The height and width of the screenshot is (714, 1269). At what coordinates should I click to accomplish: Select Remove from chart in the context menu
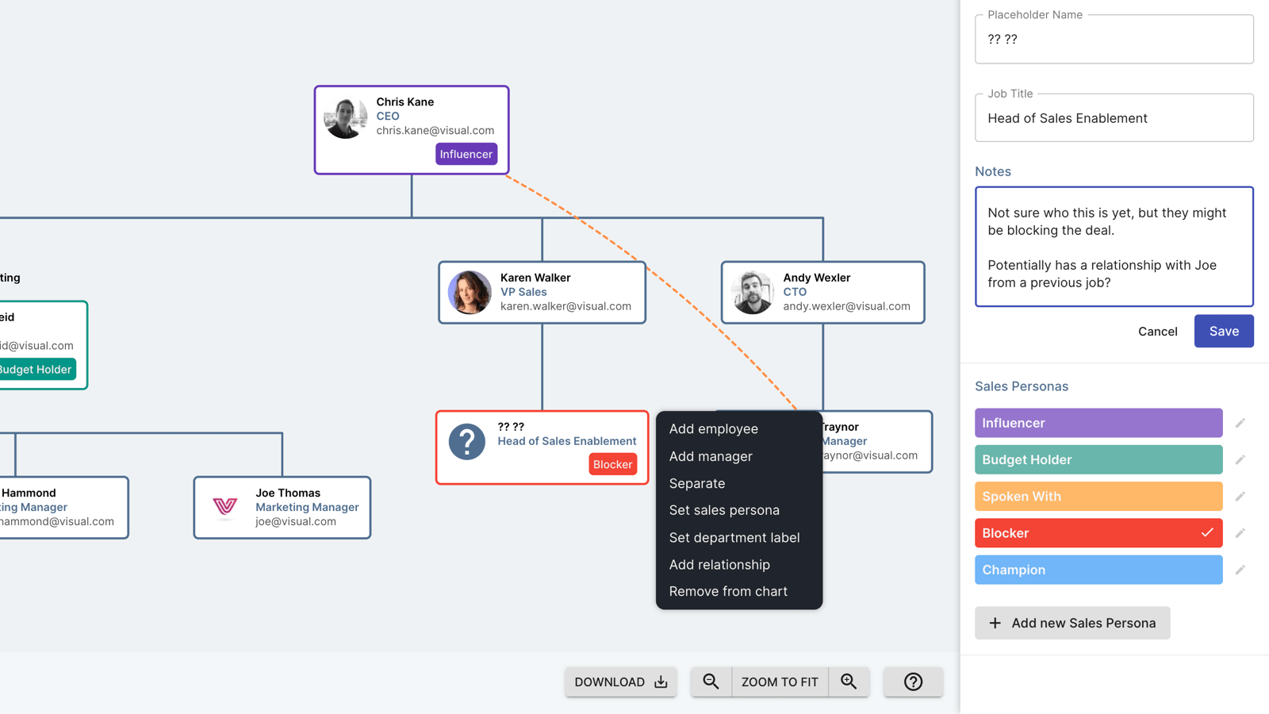727,591
